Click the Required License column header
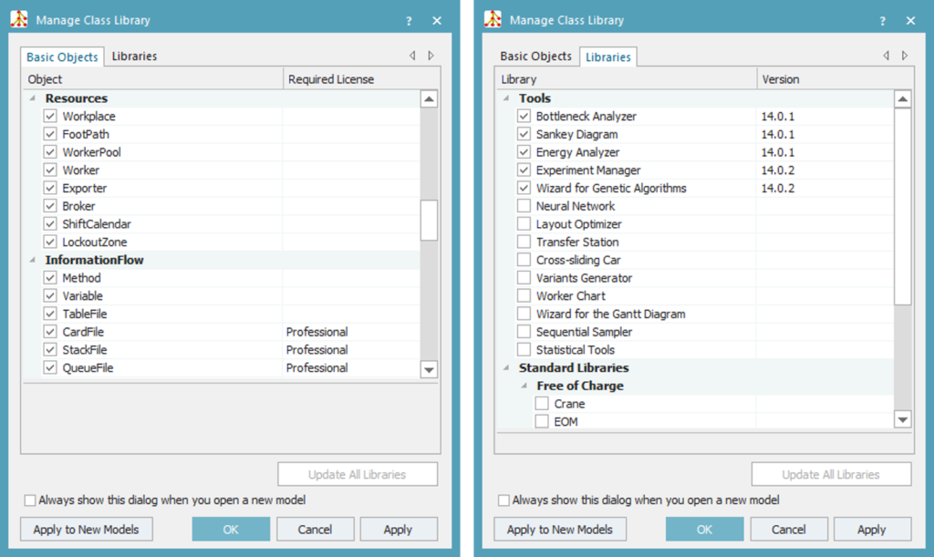This screenshot has width=934, height=557. click(x=361, y=79)
